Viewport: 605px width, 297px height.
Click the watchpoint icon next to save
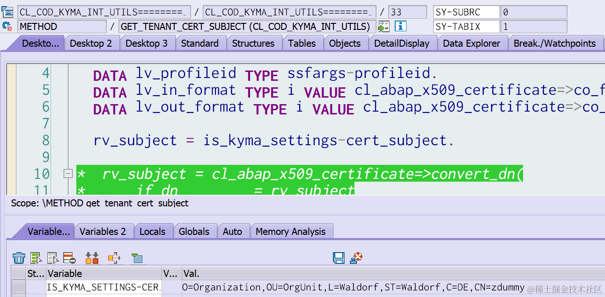click(x=356, y=257)
